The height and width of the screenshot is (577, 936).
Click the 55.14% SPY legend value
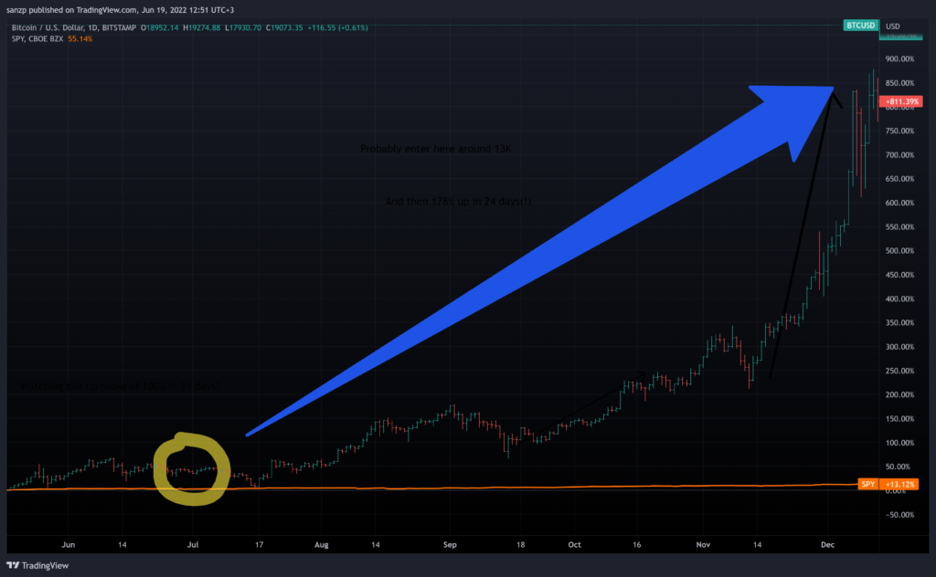pyautogui.click(x=80, y=38)
